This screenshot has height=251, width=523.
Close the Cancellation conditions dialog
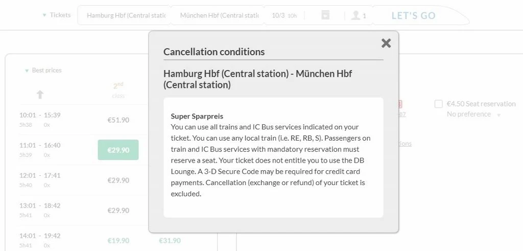click(x=386, y=43)
